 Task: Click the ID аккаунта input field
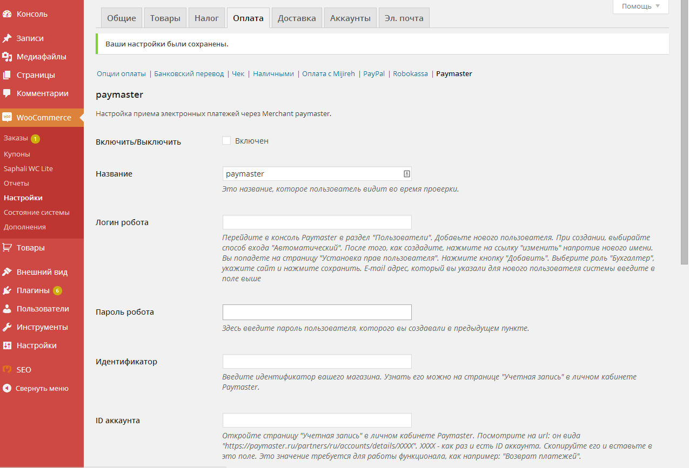[x=317, y=420]
